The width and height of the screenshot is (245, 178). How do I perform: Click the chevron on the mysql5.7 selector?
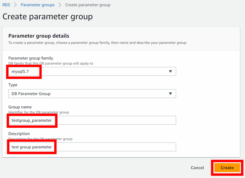pyautogui.click(x=170, y=71)
